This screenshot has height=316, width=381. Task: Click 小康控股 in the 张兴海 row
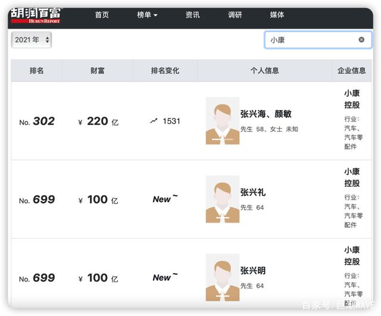click(352, 99)
